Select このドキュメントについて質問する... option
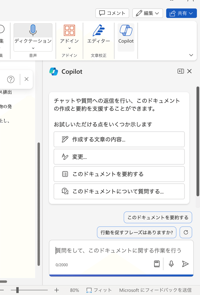The image size is (200, 295). tap(119, 191)
